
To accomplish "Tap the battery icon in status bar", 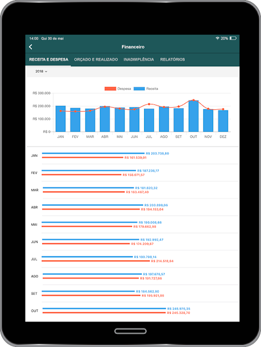I will pos(233,38).
